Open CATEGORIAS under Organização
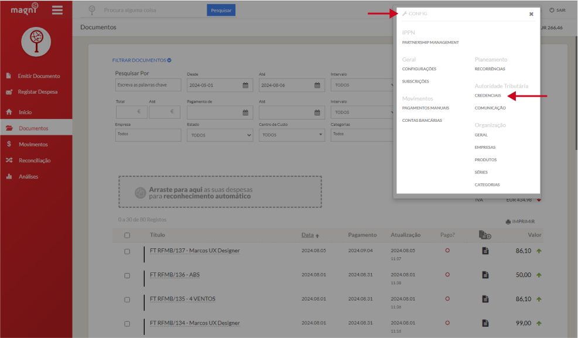 coord(487,185)
